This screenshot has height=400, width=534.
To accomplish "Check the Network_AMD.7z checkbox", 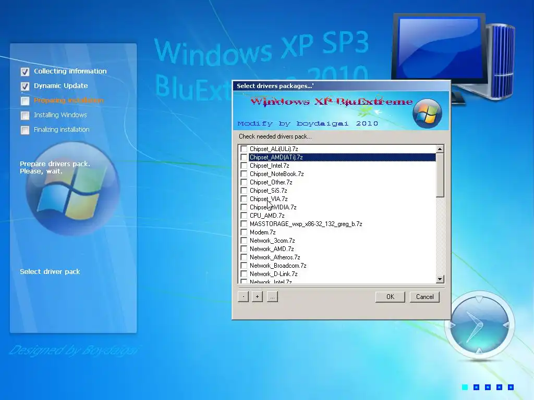I will [x=244, y=249].
